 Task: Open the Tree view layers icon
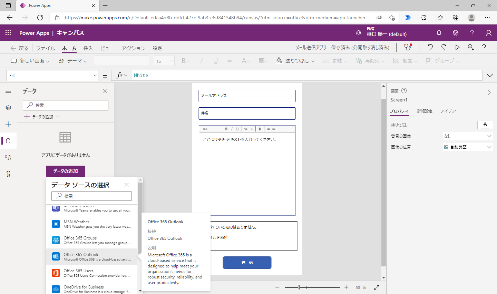(8, 108)
